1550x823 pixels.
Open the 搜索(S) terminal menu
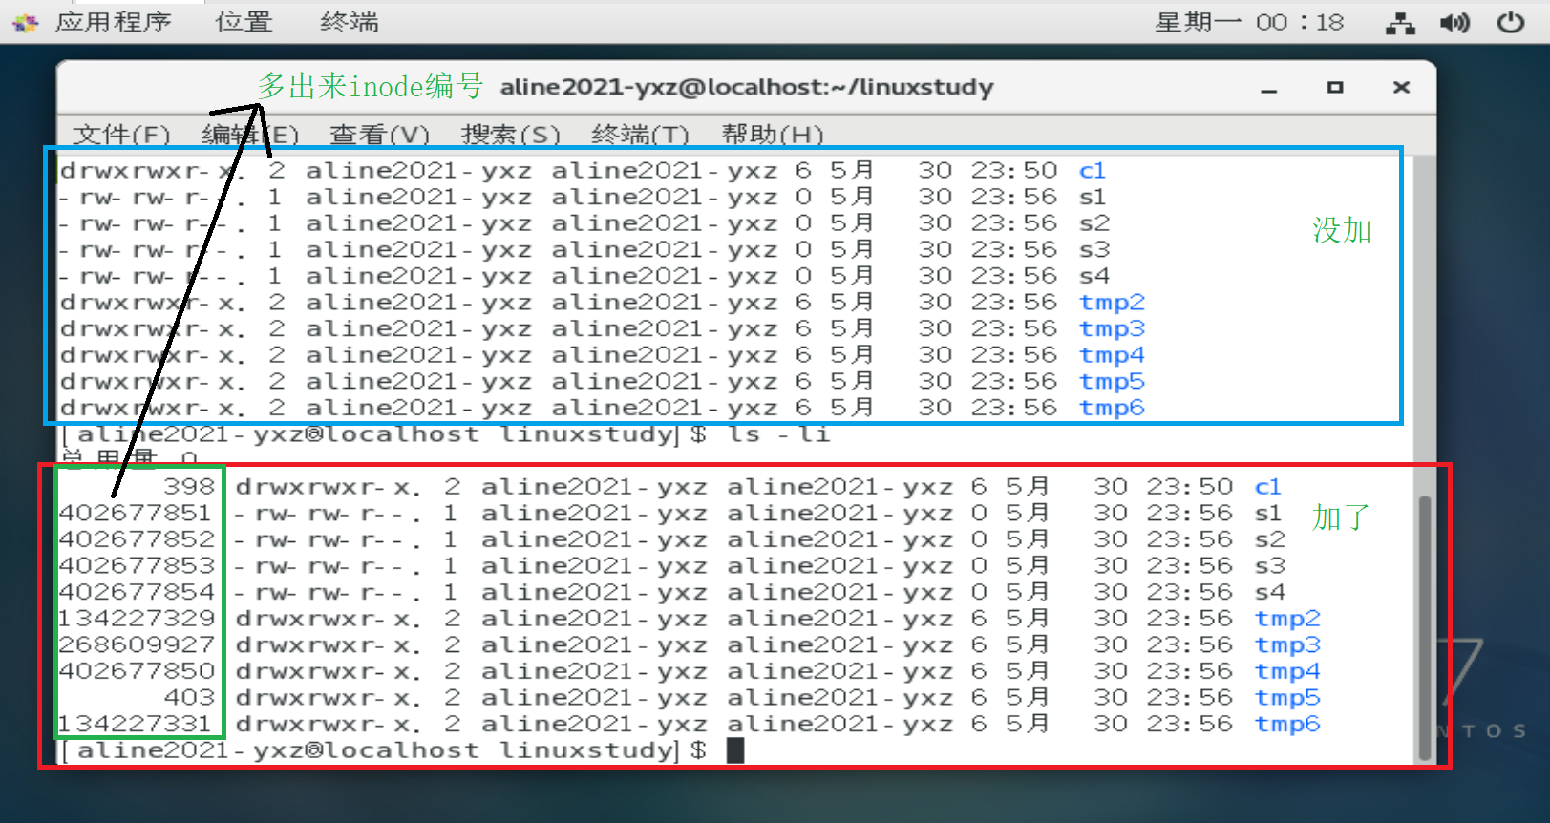click(x=510, y=135)
